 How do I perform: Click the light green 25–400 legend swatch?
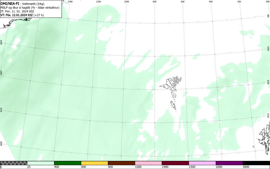tap(41, 163)
